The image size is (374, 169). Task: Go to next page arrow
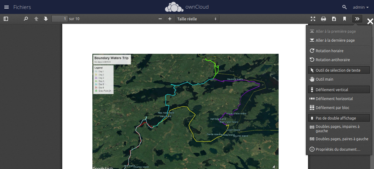click(x=46, y=19)
